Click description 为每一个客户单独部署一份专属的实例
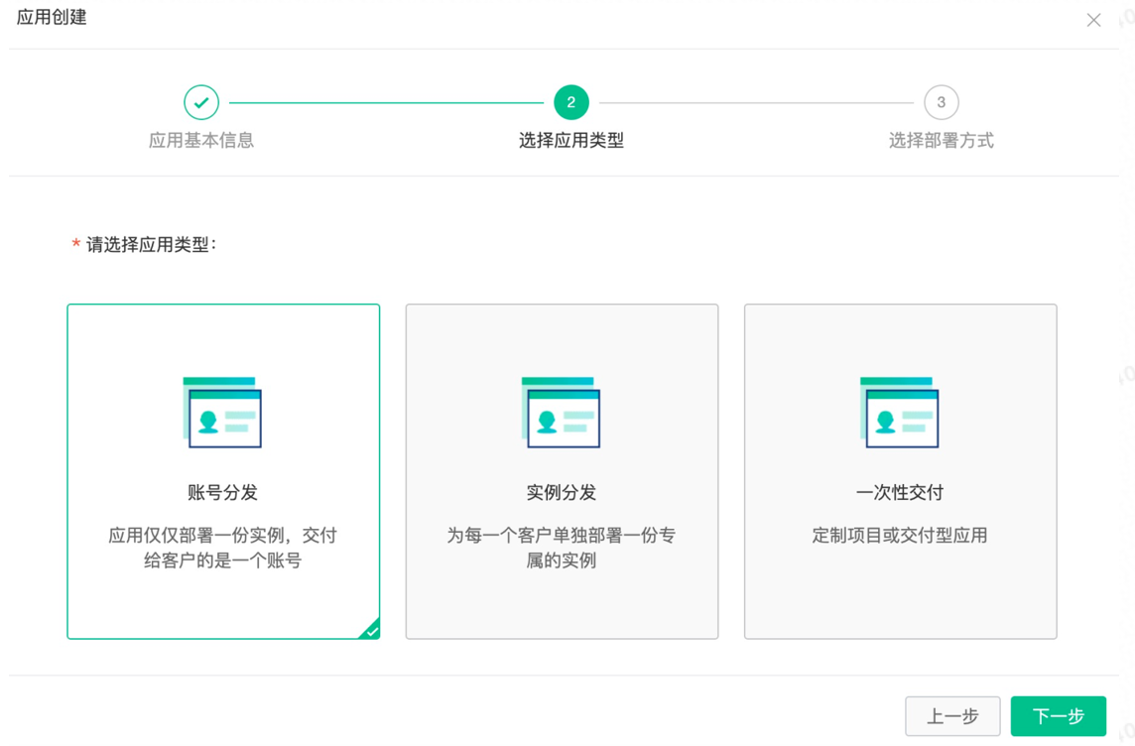The width and height of the screenshot is (1135, 746). click(561, 548)
